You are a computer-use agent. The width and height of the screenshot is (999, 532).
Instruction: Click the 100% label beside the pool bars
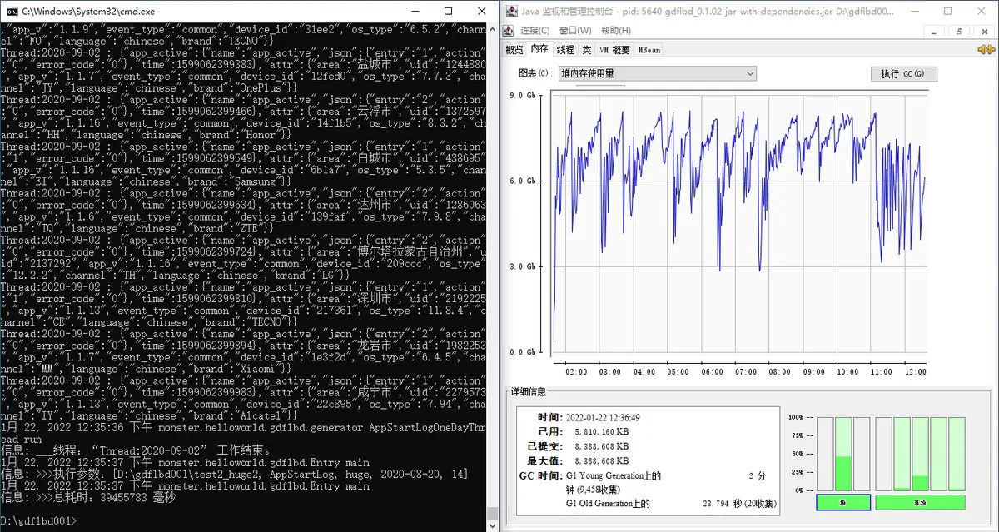[x=794, y=417]
